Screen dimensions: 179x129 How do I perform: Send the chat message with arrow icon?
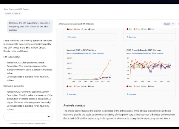point(49,116)
